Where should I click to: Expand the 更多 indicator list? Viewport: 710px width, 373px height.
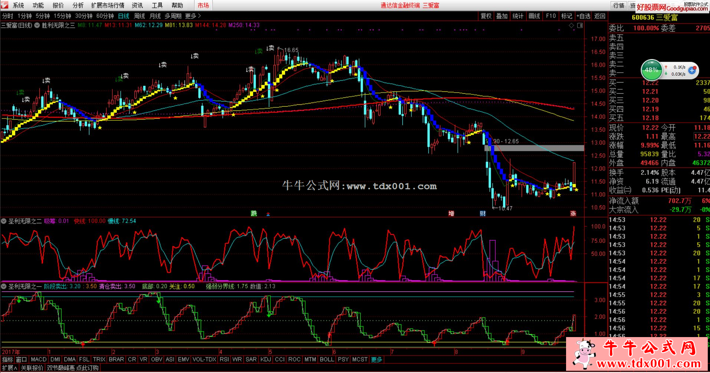point(377,359)
